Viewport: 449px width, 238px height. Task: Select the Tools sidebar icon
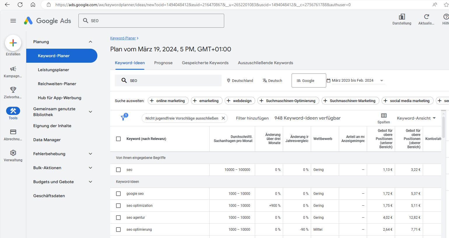[x=13, y=111]
